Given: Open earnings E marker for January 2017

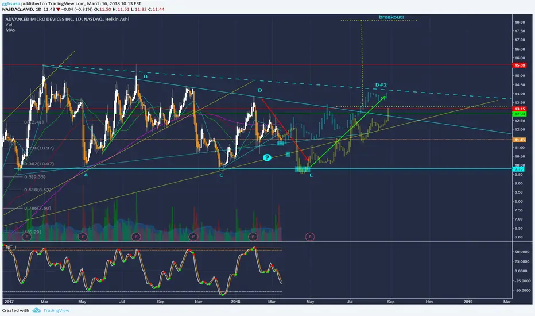Looking at the screenshot, I should tap(26, 236).
